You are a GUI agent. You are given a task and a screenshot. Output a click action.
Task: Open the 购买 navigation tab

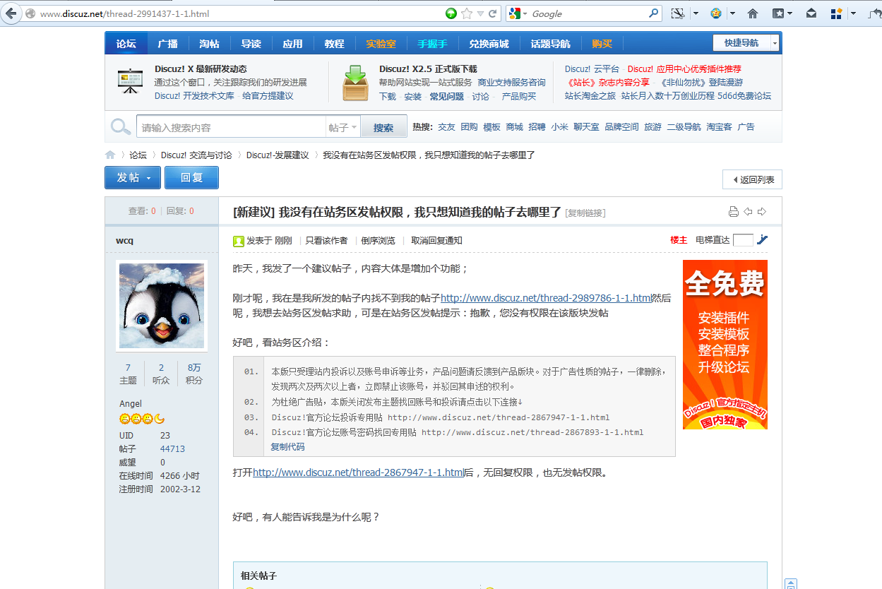[x=602, y=44]
